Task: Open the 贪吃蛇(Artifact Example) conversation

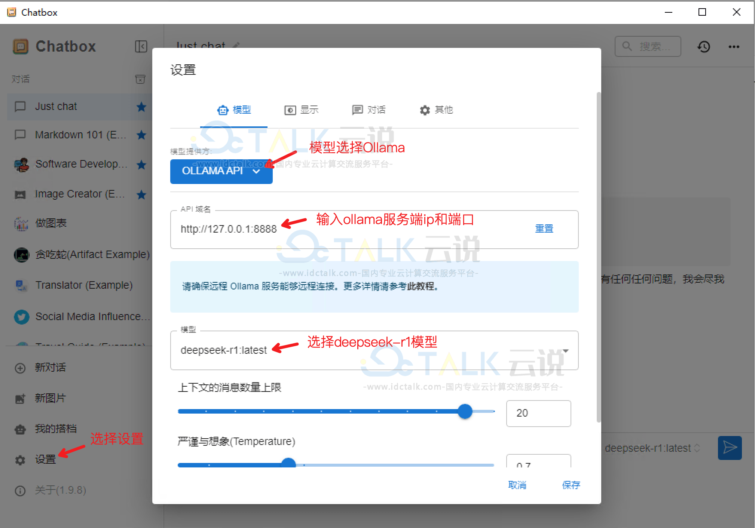Action: pos(79,255)
